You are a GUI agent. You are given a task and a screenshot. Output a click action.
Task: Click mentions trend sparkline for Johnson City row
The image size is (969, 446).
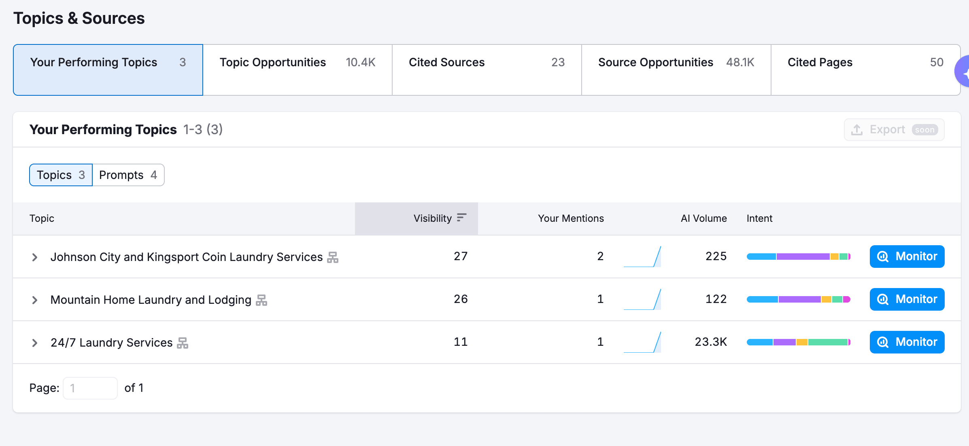pyautogui.click(x=642, y=257)
